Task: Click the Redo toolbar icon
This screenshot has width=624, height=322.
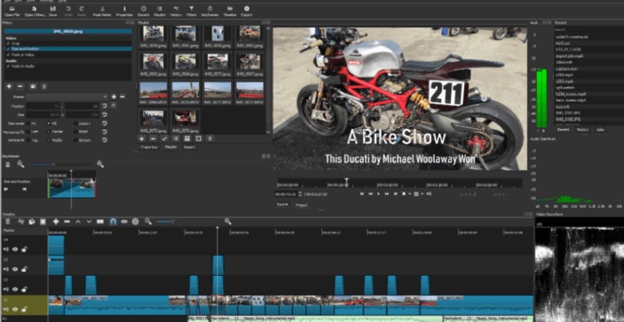Action: point(82,9)
